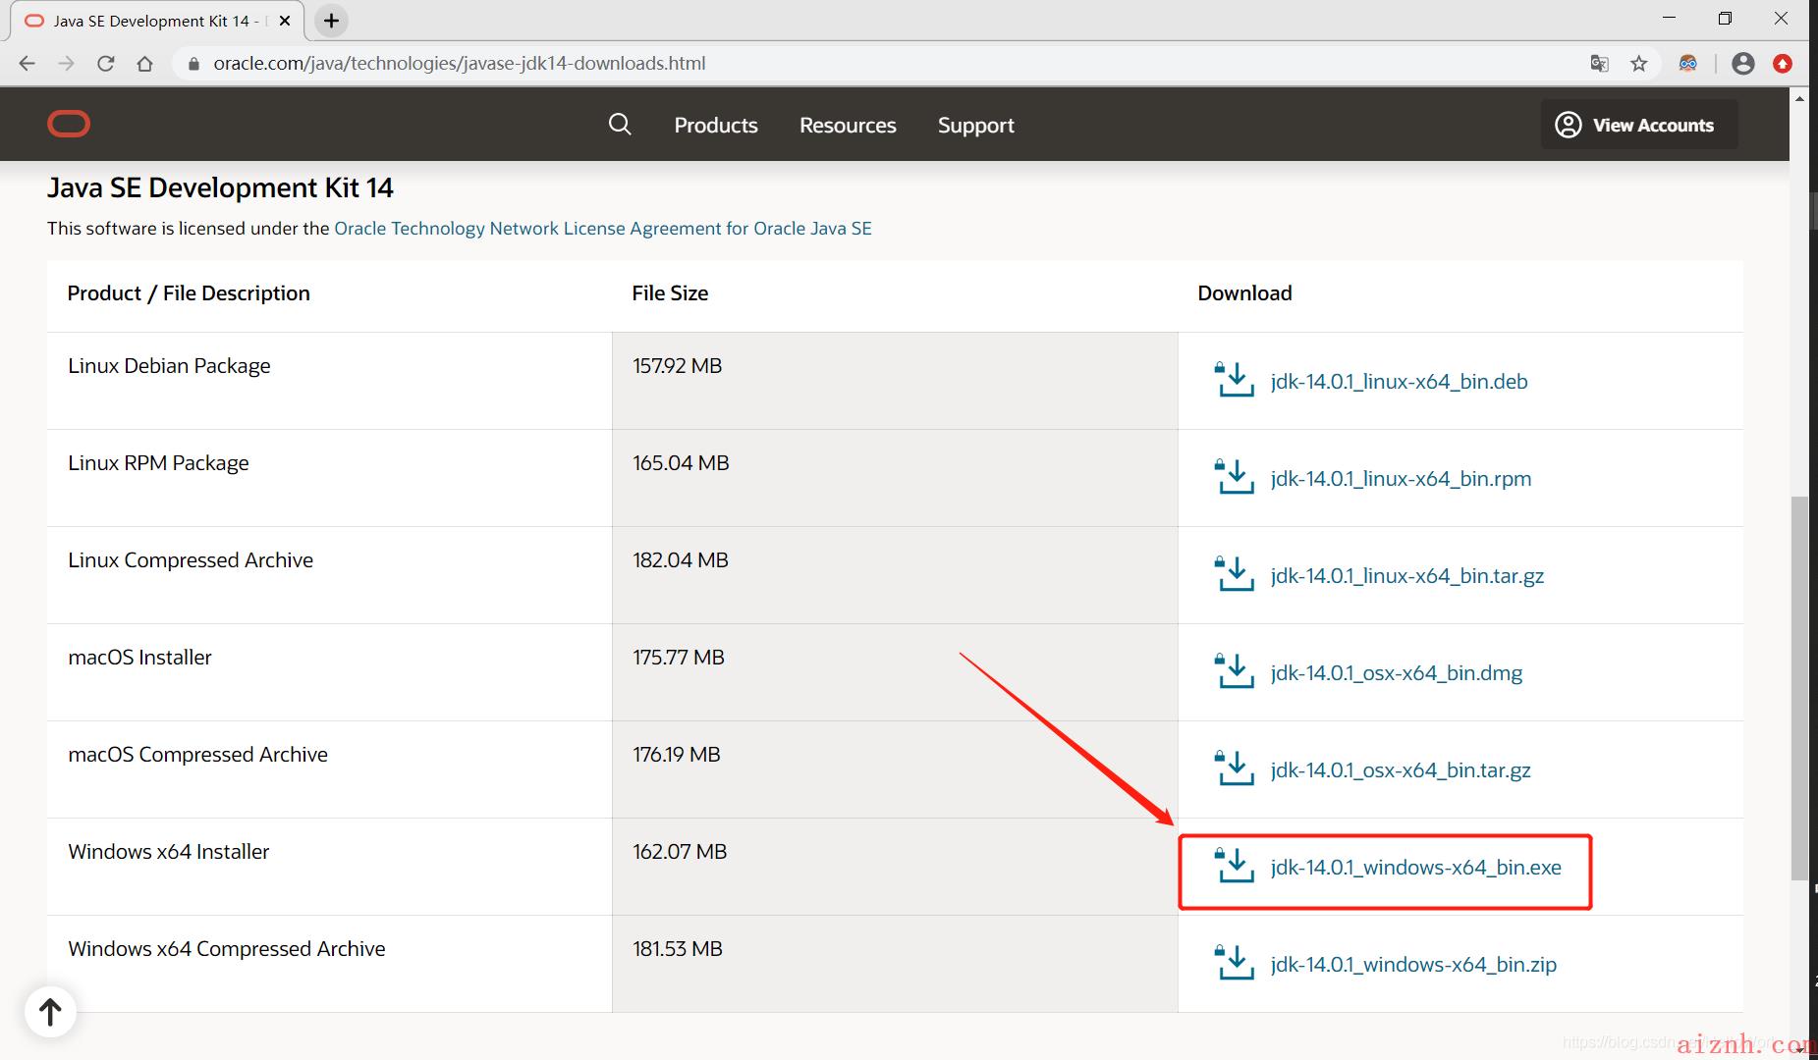Click the '157.92 MB' file size
The width and height of the screenshot is (1818, 1060).
coord(677,366)
